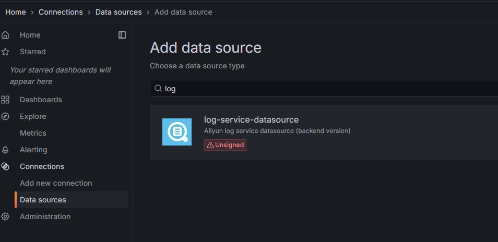Open Metrics under Explore

[x=33, y=133]
